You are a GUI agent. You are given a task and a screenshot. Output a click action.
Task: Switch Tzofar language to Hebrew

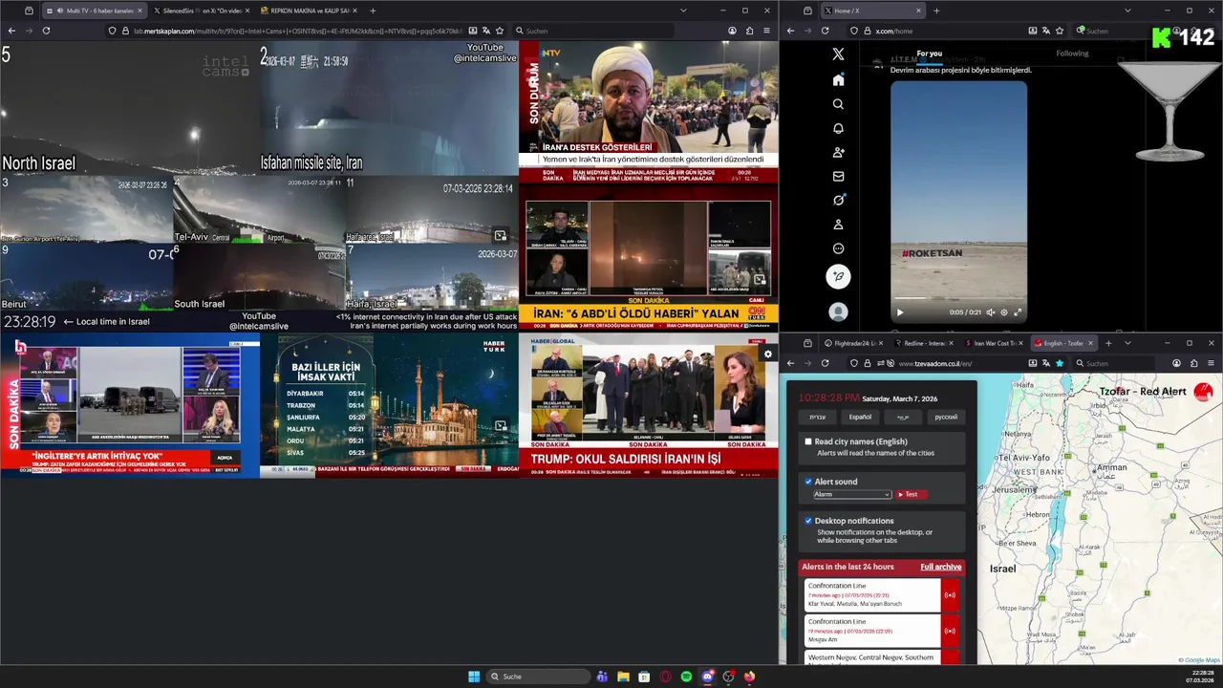click(x=817, y=417)
